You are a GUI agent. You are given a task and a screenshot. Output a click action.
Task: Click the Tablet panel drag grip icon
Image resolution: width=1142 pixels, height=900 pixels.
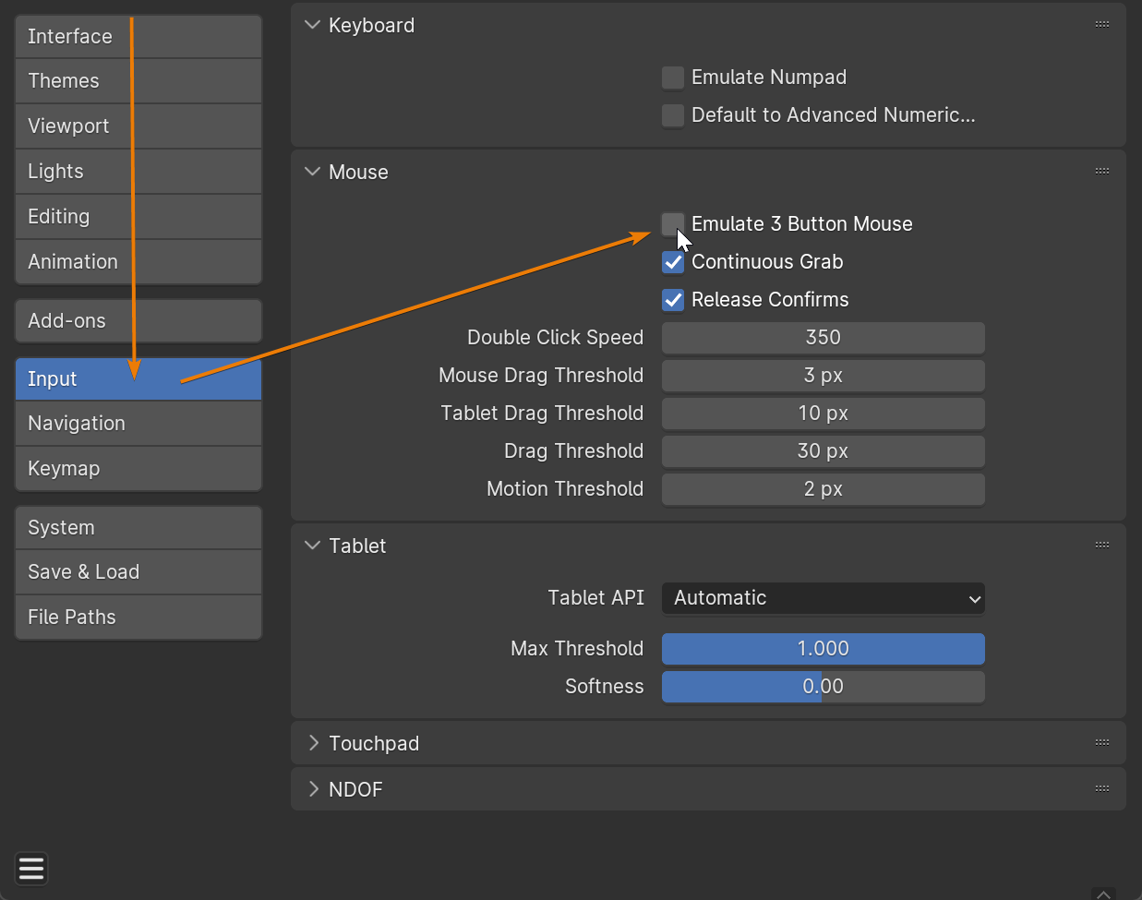tap(1101, 546)
